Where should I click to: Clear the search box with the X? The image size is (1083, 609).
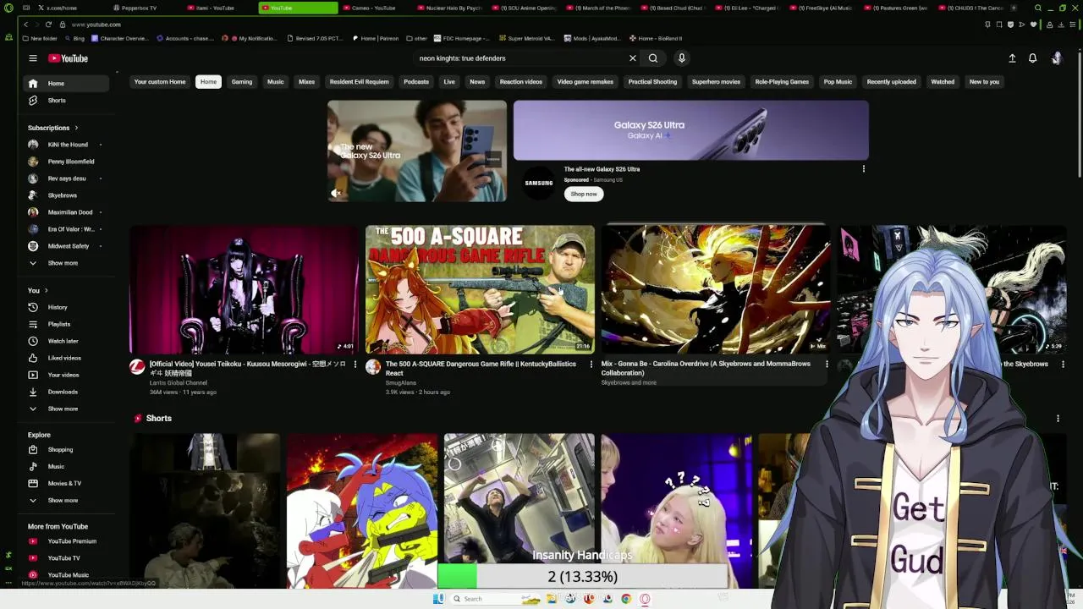pyautogui.click(x=632, y=58)
